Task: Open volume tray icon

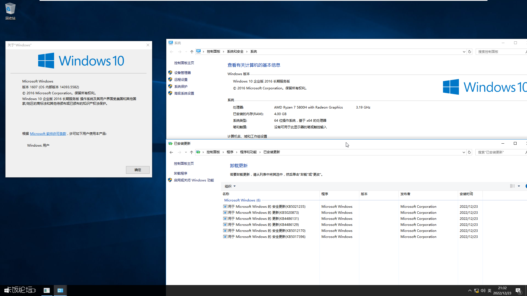Action: 483,291
